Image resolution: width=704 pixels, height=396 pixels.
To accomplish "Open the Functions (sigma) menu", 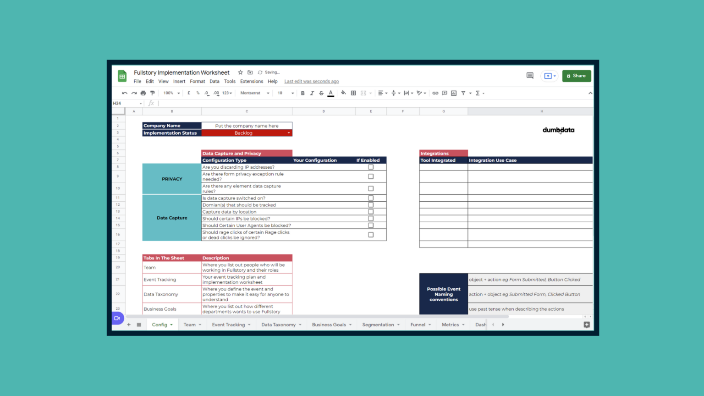I will click(478, 93).
